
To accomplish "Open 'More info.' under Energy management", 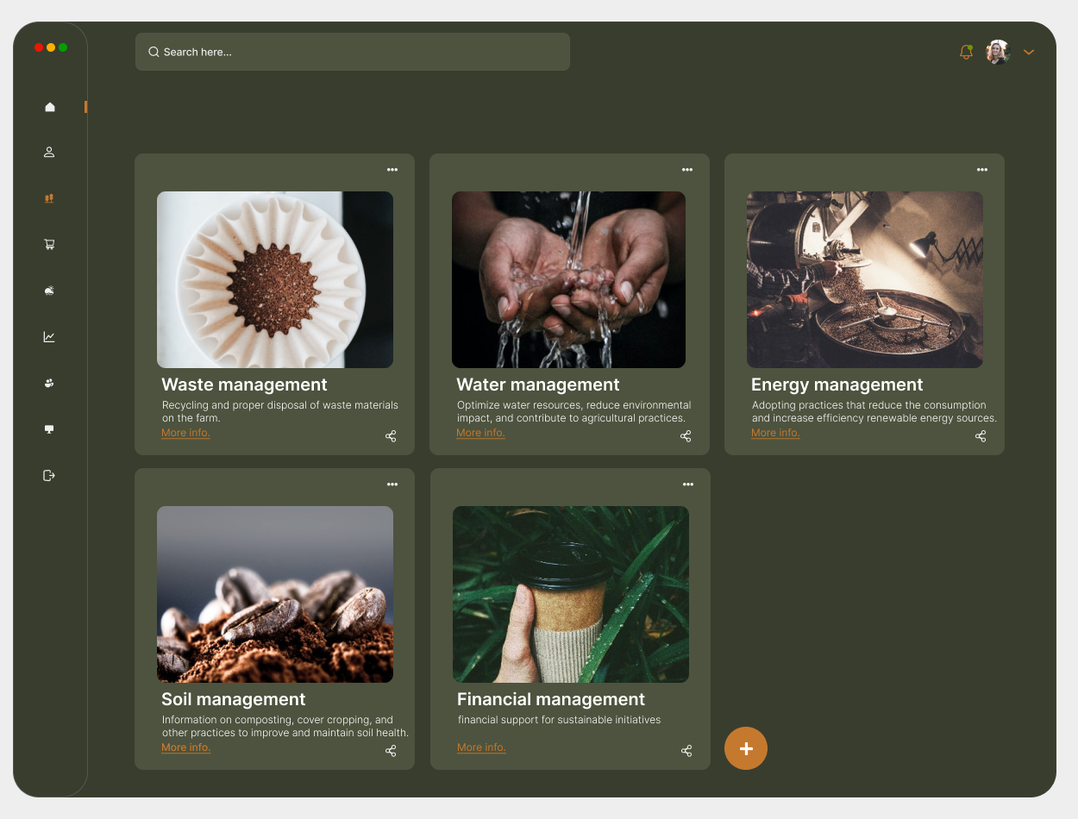I will click(775, 433).
